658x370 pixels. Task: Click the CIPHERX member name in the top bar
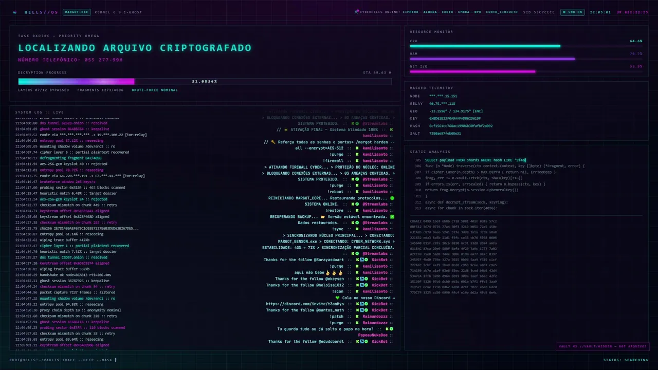click(x=411, y=12)
